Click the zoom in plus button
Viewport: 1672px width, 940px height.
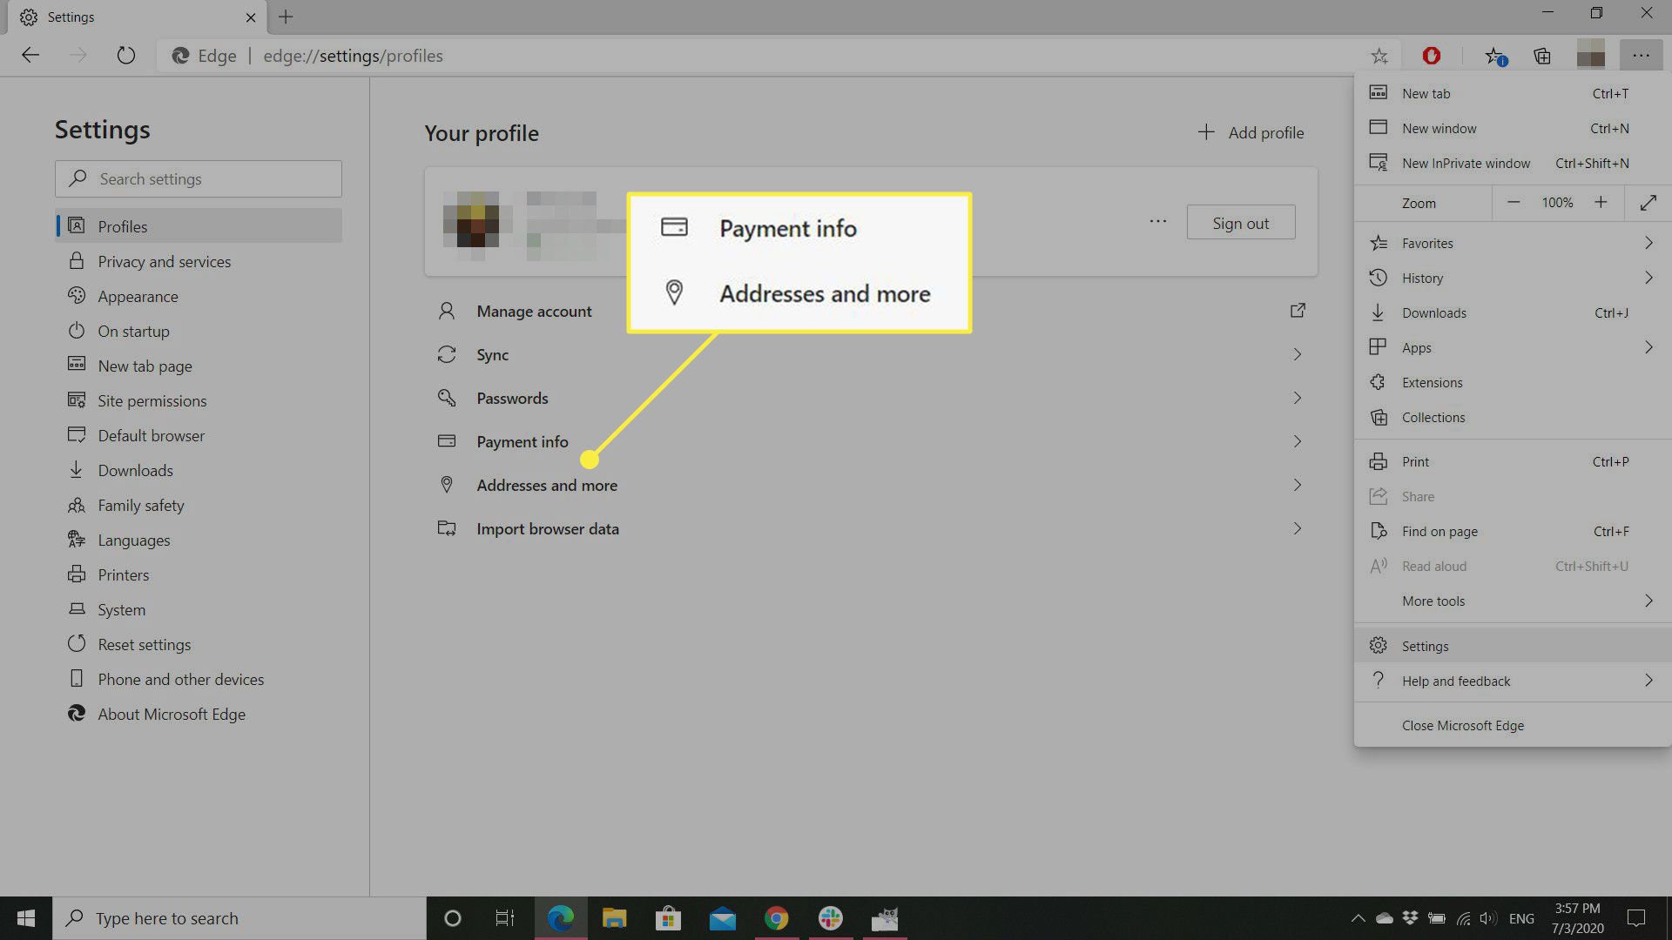[x=1601, y=203]
